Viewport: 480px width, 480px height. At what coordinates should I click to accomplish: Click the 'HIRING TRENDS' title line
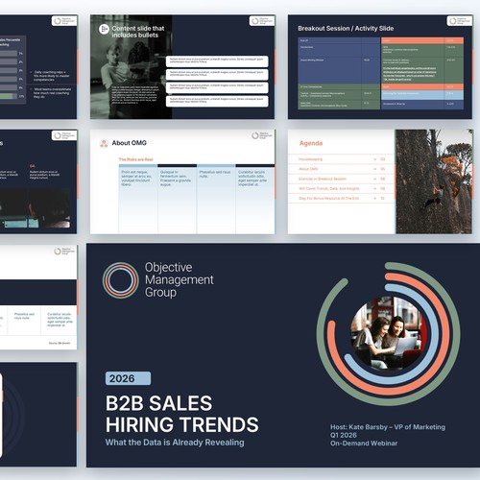(x=182, y=424)
